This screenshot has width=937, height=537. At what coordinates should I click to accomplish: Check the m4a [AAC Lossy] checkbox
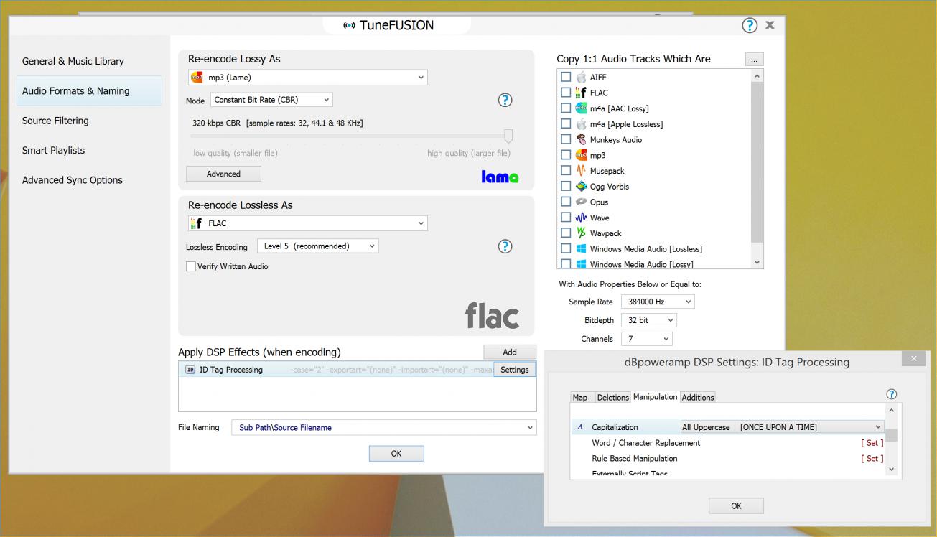point(566,108)
